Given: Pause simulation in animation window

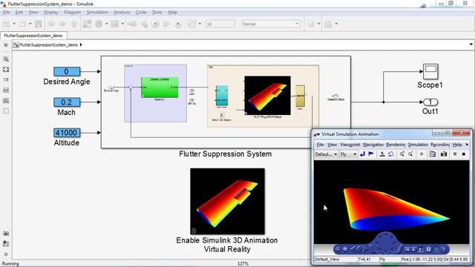Looking at the screenshot, I should 455,154.
